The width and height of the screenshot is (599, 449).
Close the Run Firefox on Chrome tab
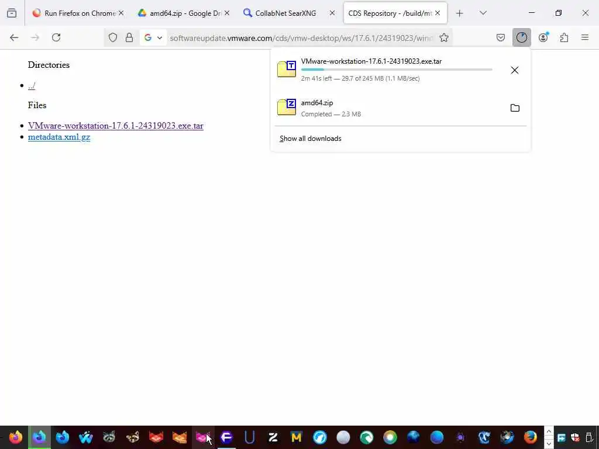(x=121, y=13)
